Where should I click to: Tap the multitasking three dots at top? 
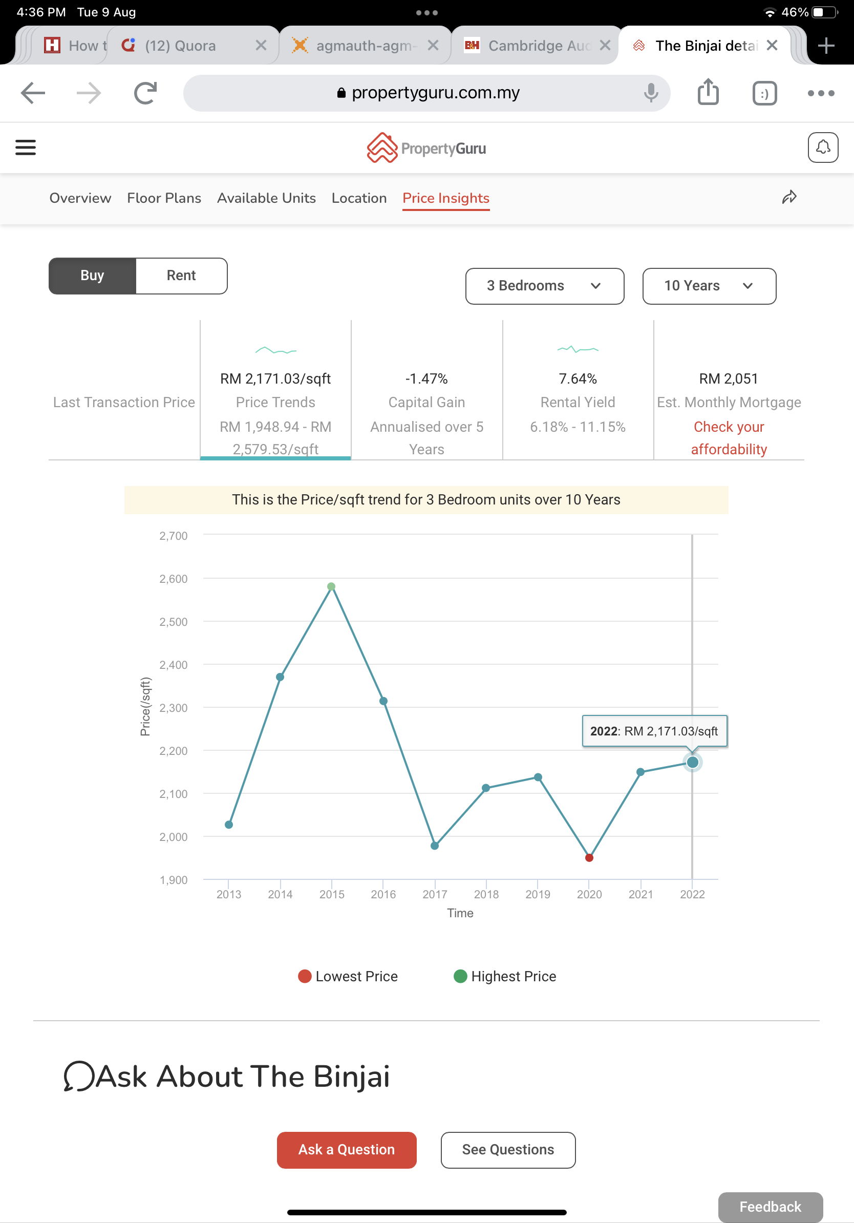pyautogui.click(x=427, y=12)
